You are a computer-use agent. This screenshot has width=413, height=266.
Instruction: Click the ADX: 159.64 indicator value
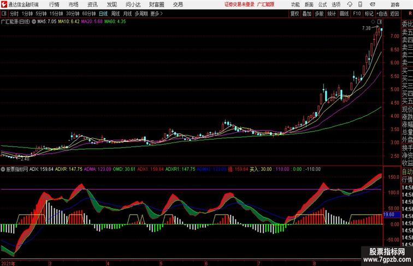coord(42,169)
